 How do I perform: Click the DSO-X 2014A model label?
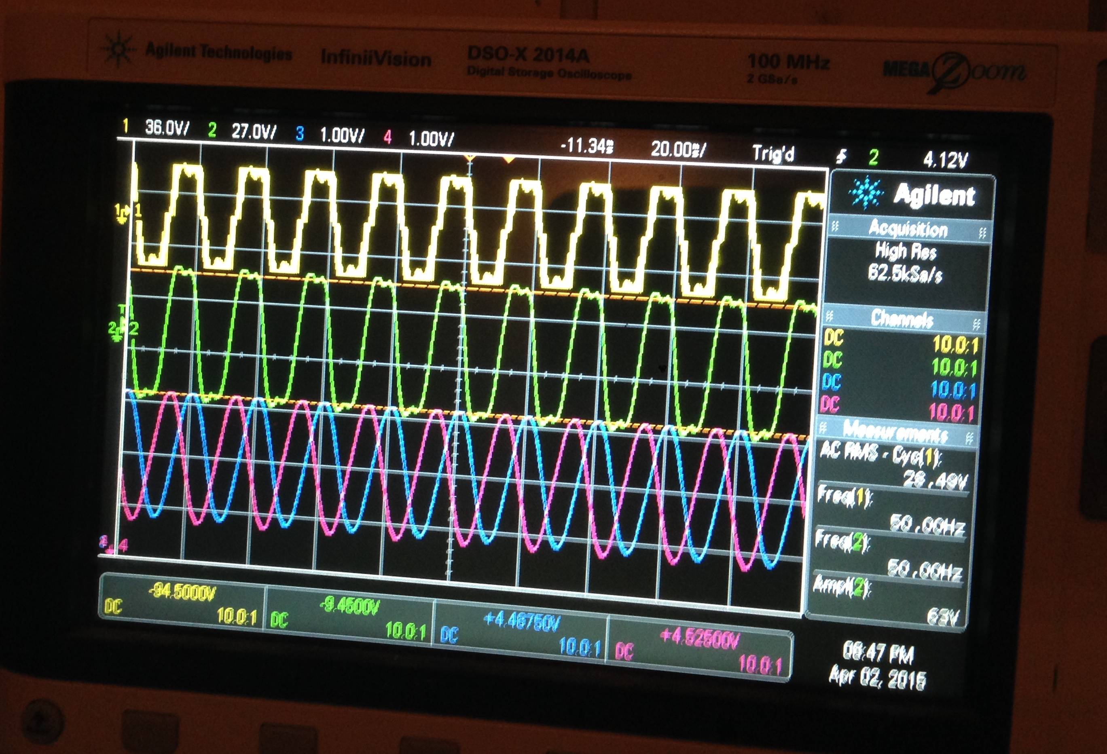[x=528, y=55]
